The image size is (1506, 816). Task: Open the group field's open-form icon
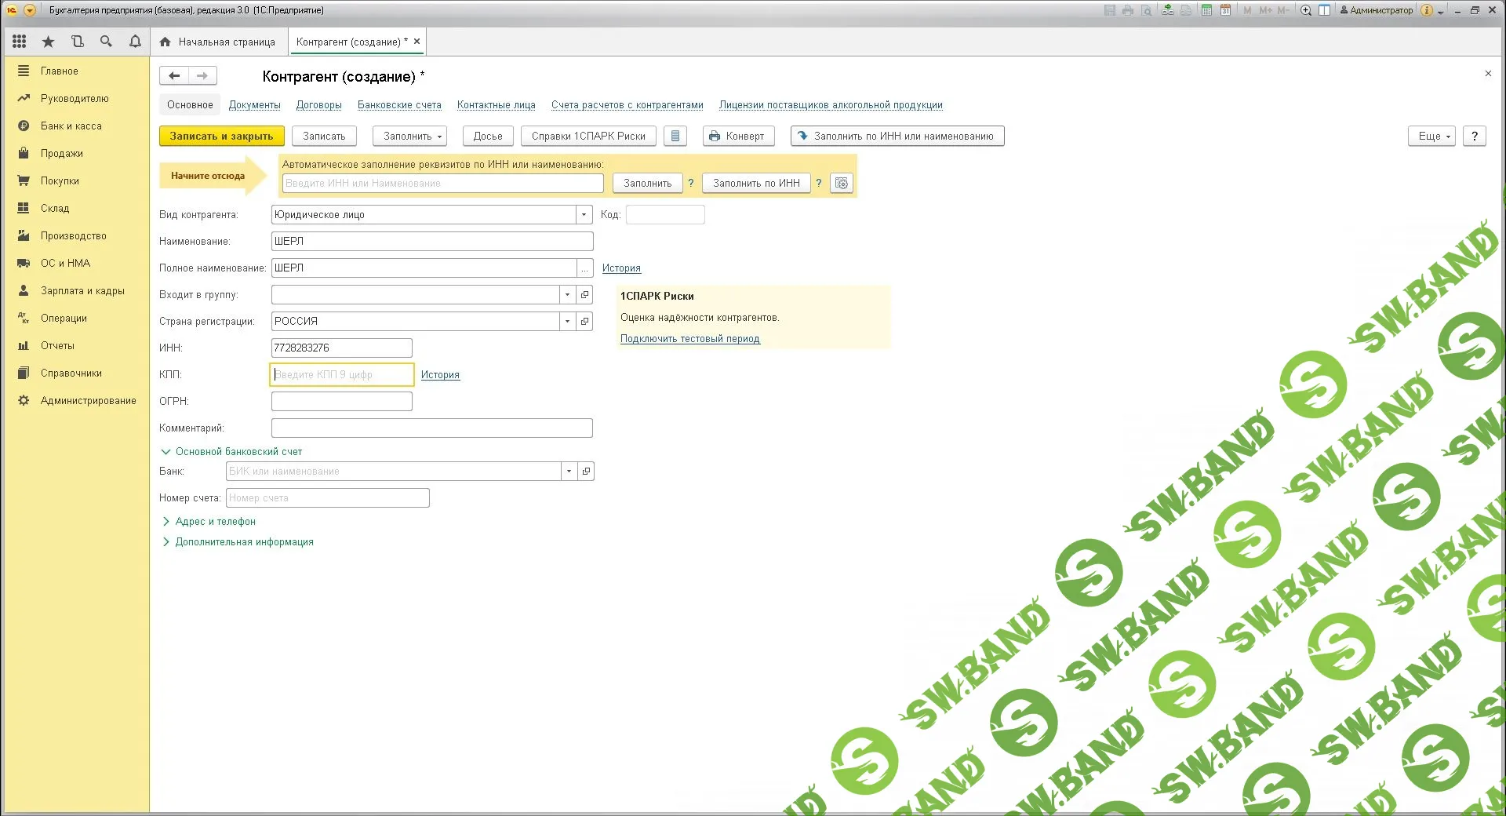[584, 295]
